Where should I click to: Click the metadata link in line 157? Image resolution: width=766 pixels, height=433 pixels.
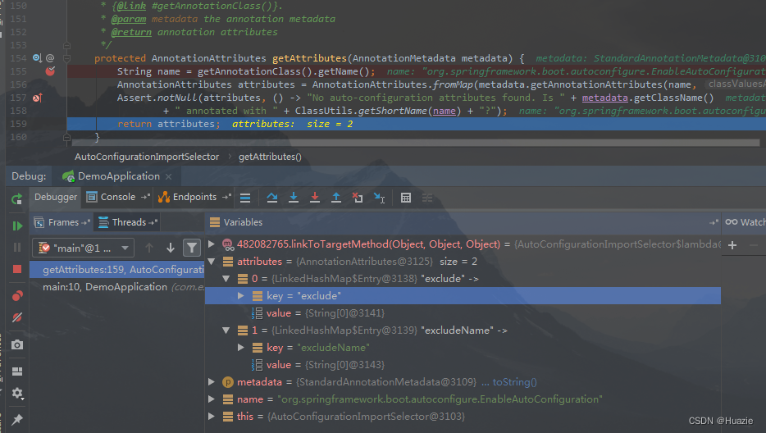pos(604,98)
